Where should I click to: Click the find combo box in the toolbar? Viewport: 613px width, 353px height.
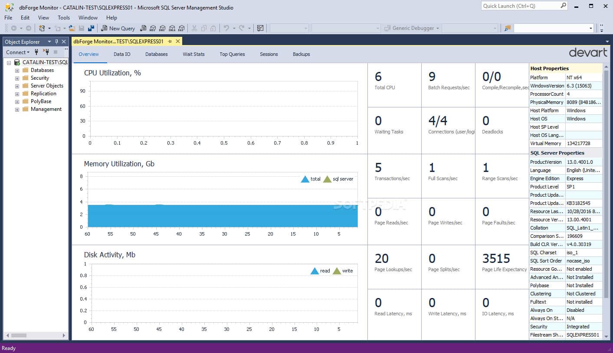point(554,28)
